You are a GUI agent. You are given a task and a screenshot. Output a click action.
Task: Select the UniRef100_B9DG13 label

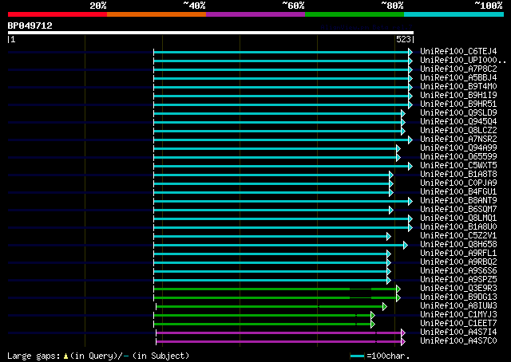458,297
